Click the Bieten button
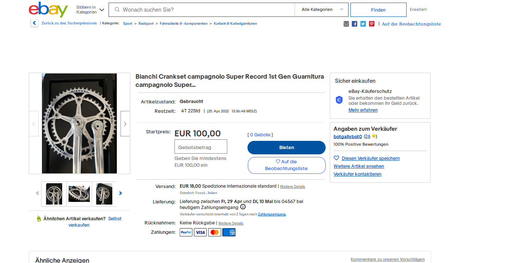 [x=286, y=148]
